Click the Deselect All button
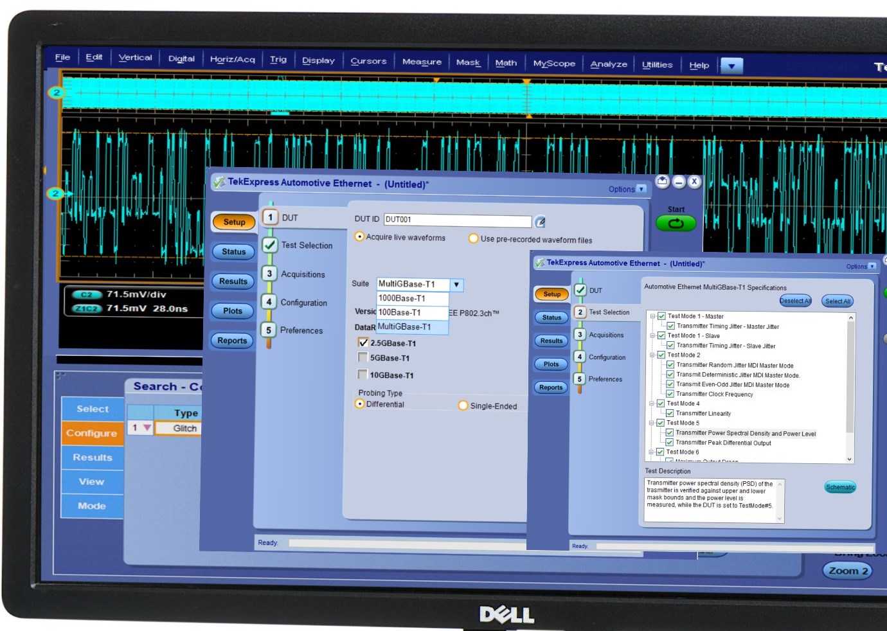Screen dimensions: 887x631 [795, 301]
